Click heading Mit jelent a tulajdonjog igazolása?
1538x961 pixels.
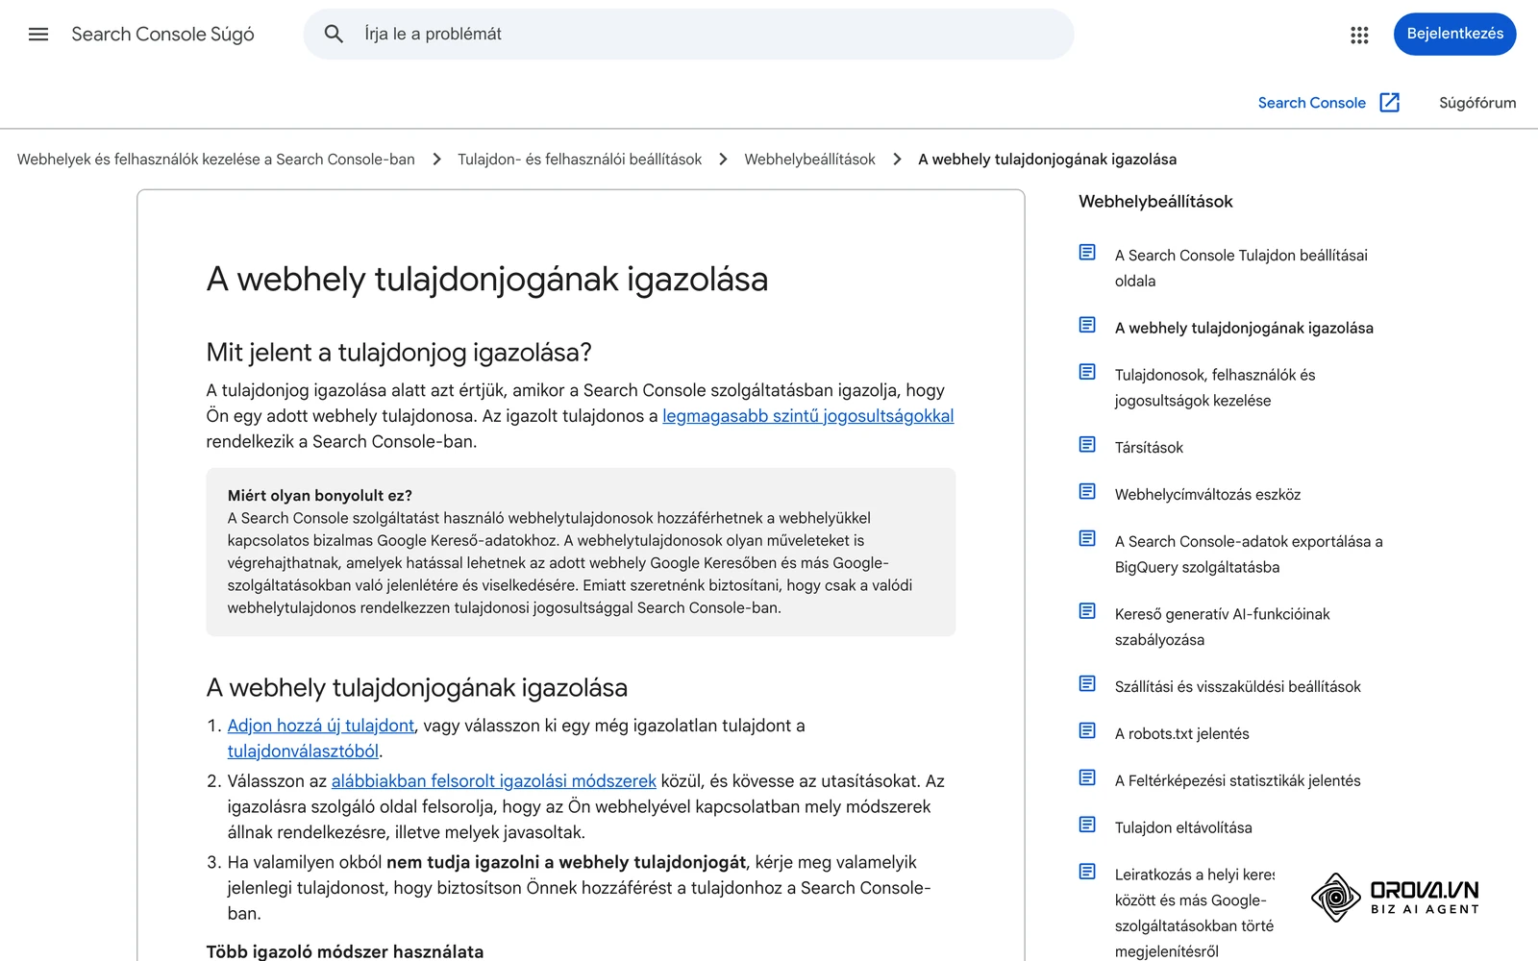[x=399, y=353]
